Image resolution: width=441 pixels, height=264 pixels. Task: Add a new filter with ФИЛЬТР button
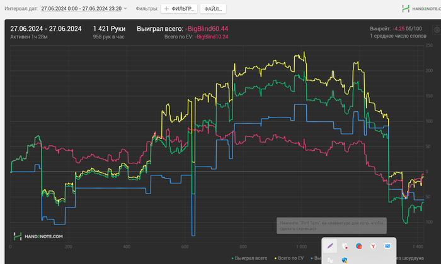tap(179, 9)
